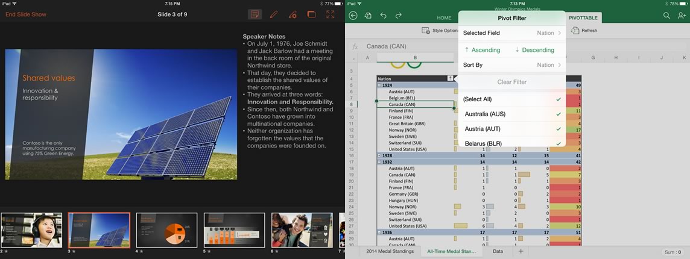Tap the Sum : 0 status indicator
Viewport: 690px width, 259px height.
673,252
